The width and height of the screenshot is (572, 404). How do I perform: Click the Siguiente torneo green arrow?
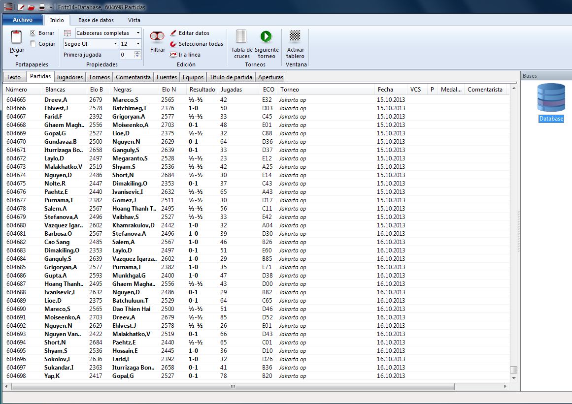(266, 36)
